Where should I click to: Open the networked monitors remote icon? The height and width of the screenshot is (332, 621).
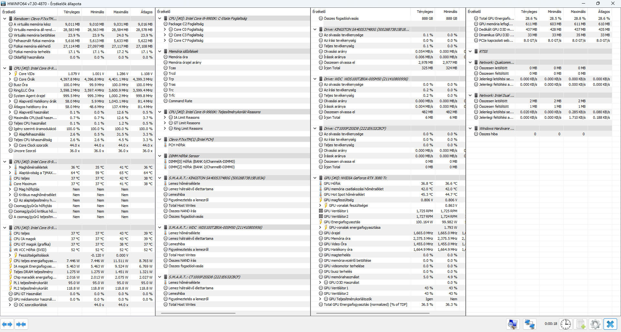[530, 324]
